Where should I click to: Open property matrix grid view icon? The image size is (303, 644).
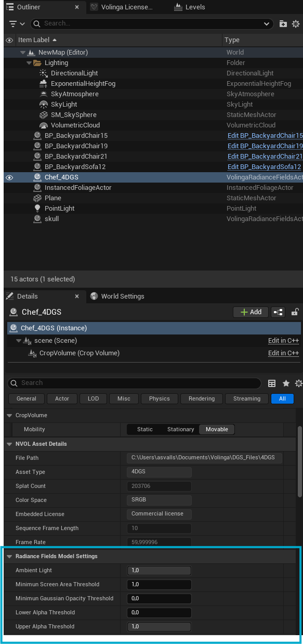(272, 383)
